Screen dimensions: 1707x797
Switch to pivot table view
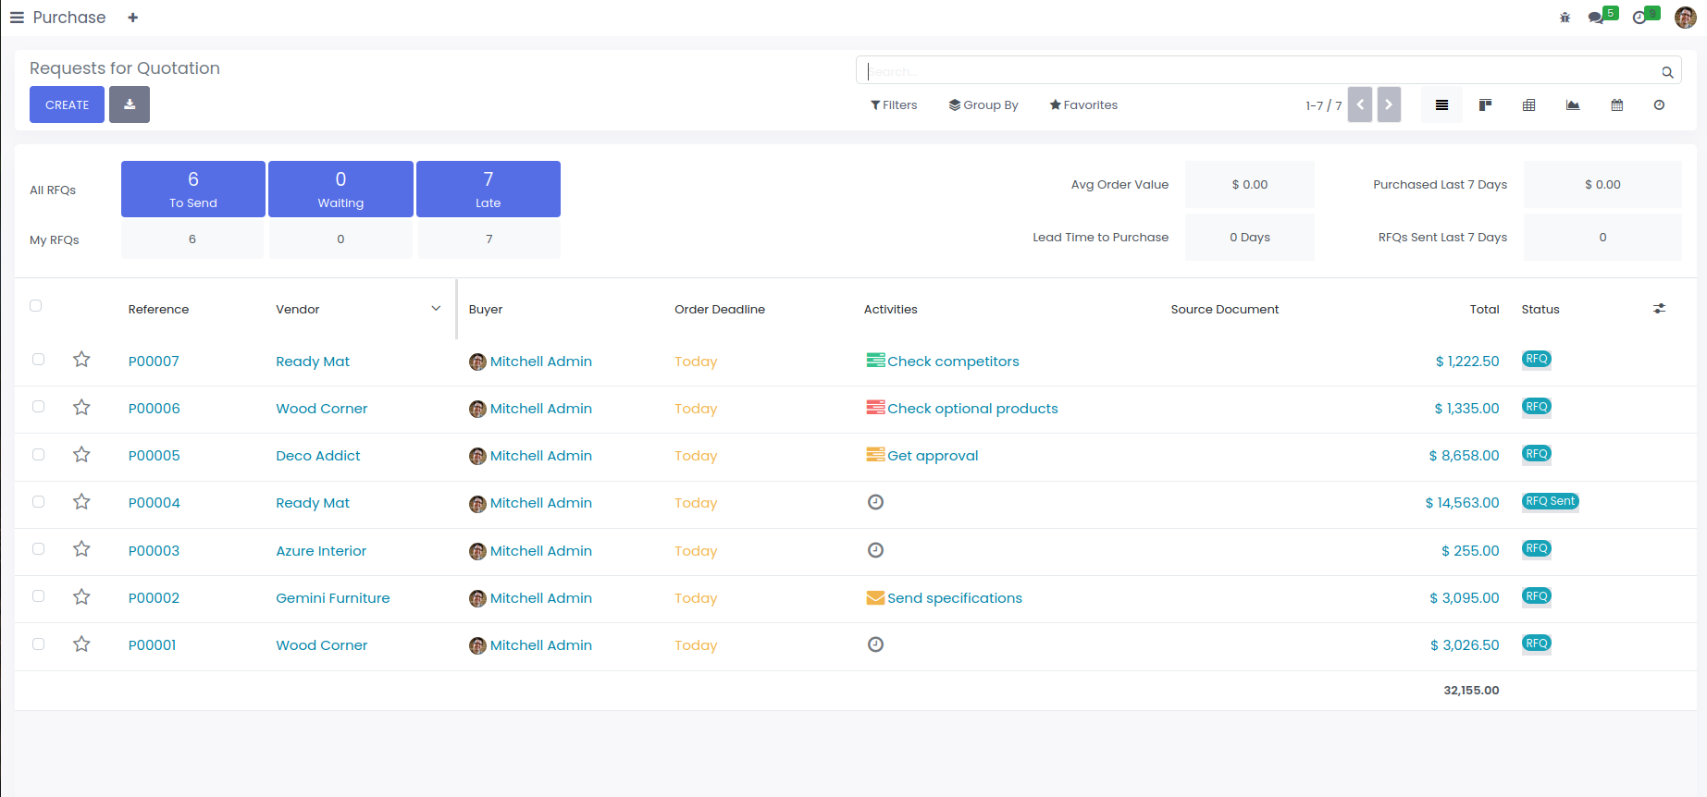[1528, 105]
